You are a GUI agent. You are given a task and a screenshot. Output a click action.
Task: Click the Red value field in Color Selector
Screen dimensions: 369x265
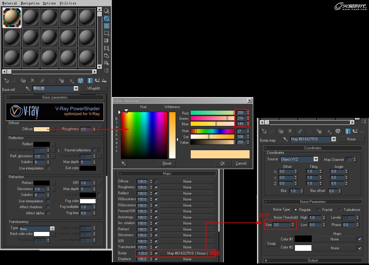pos(241,113)
